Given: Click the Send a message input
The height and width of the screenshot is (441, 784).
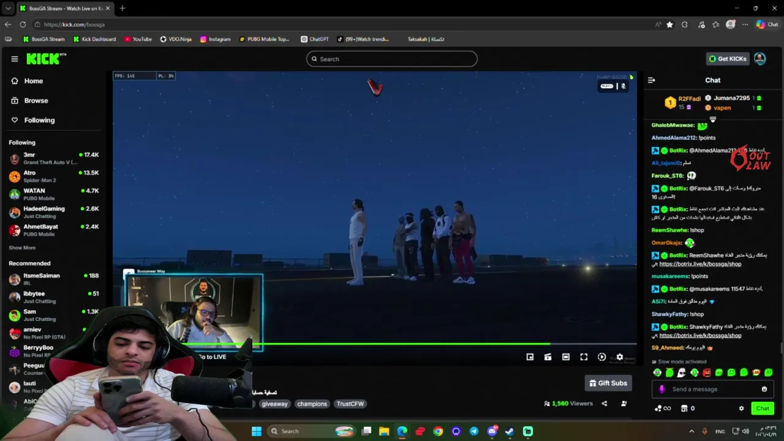Looking at the screenshot, I should click(714, 389).
